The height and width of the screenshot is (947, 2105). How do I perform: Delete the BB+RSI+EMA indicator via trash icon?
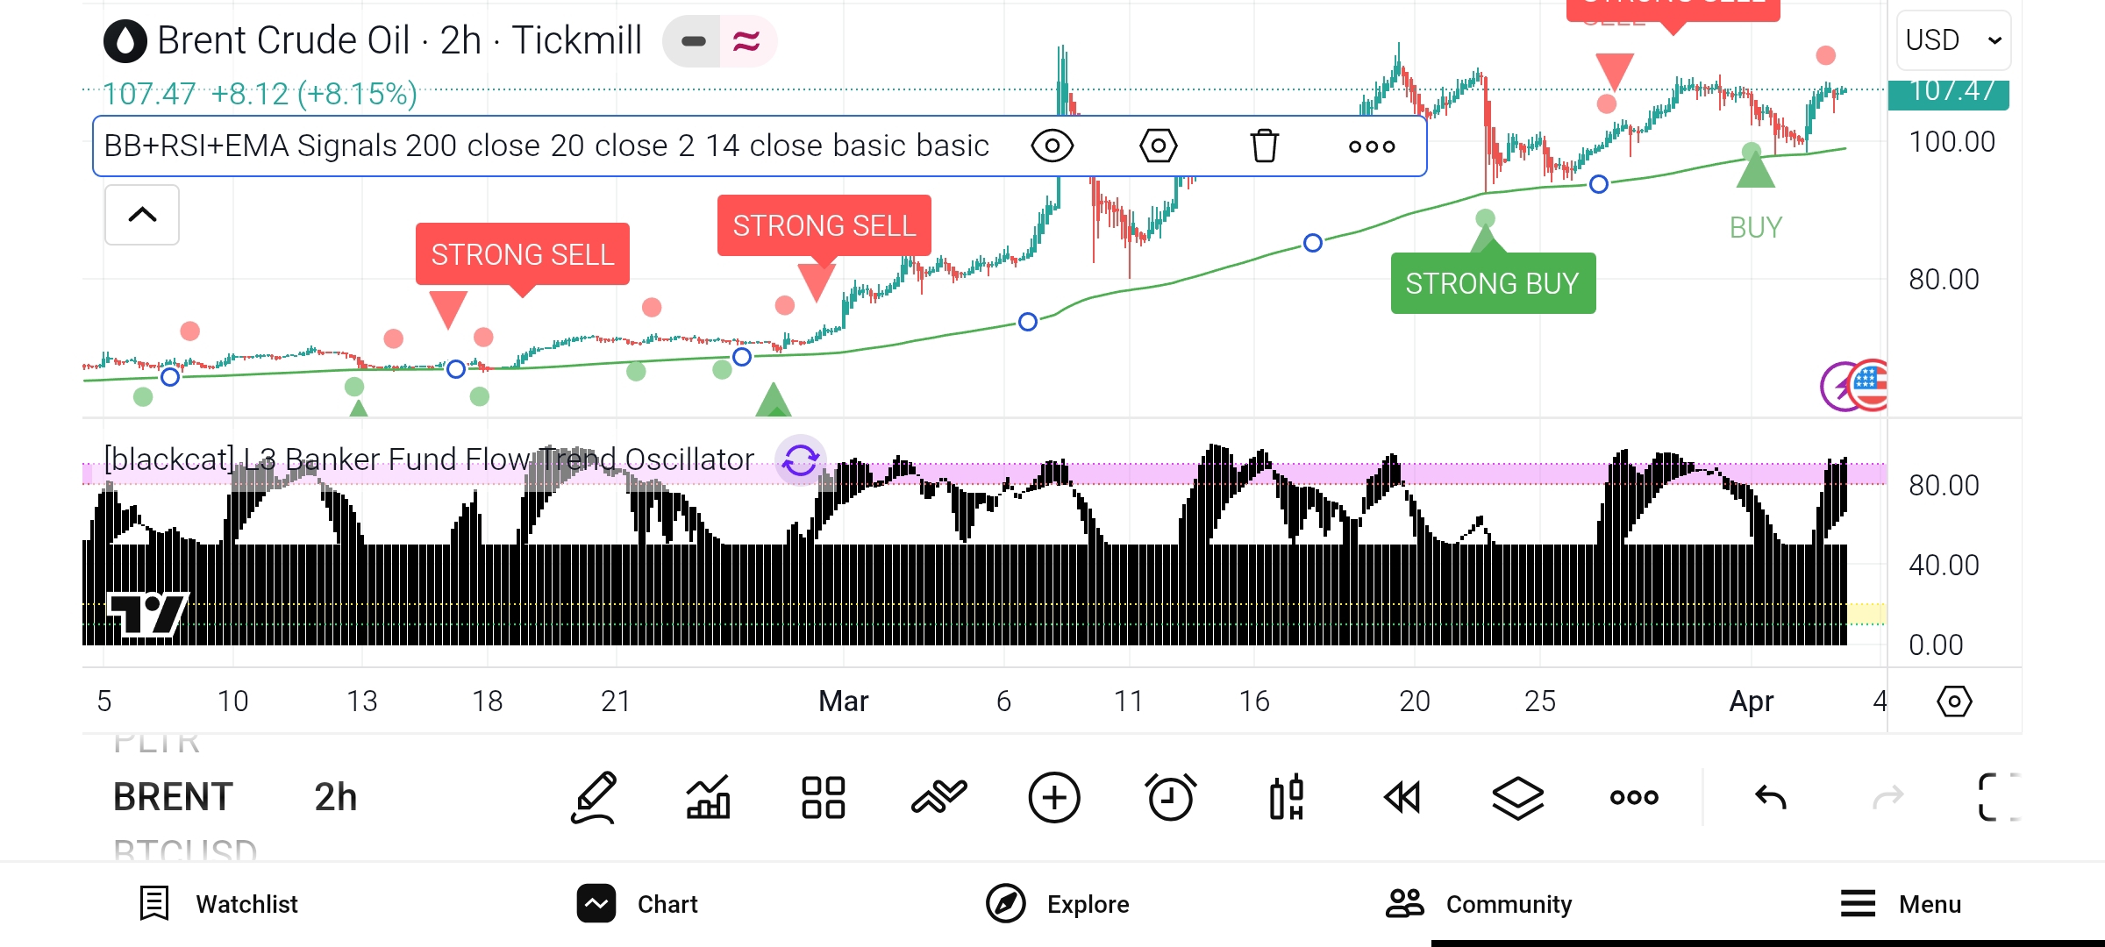(x=1264, y=146)
